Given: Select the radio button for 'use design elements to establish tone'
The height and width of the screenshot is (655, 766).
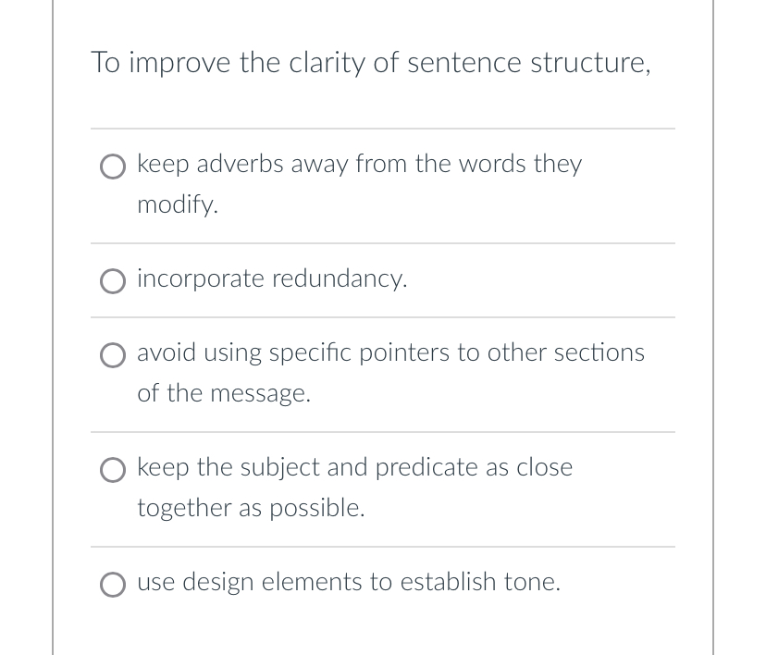Looking at the screenshot, I should (112, 585).
